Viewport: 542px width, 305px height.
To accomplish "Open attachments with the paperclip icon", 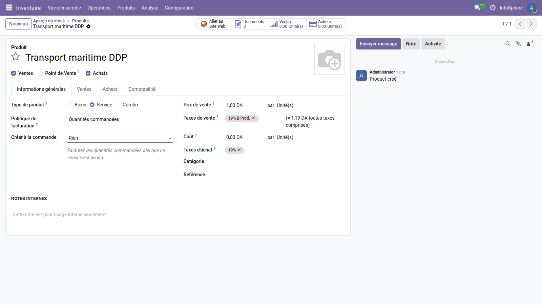I will (x=518, y=44).
